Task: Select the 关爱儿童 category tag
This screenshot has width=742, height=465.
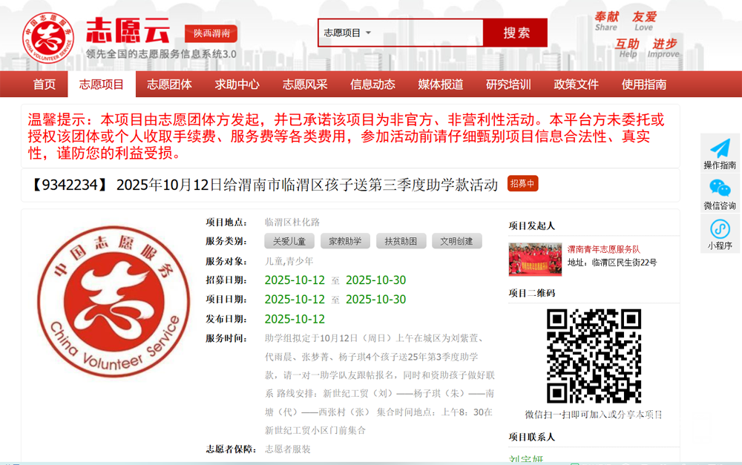Action: click(289, 241)
